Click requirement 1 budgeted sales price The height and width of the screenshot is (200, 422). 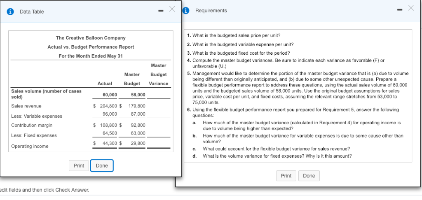coord(234,35)
